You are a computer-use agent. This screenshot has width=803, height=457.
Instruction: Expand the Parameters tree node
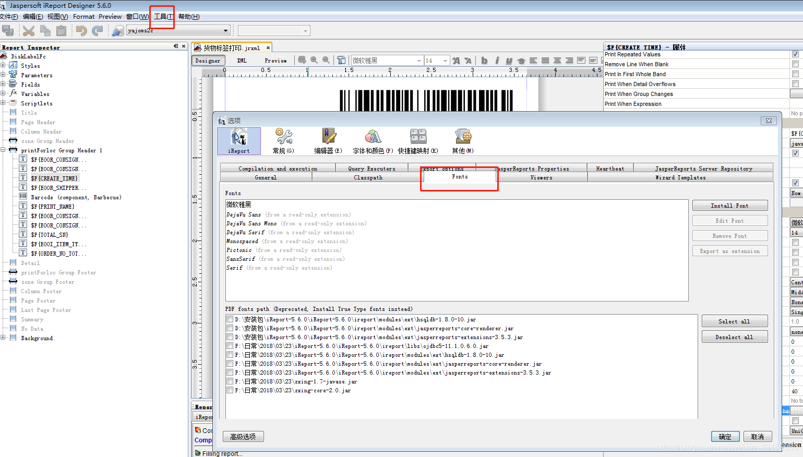pyautogui.click(x=3, y=75)
